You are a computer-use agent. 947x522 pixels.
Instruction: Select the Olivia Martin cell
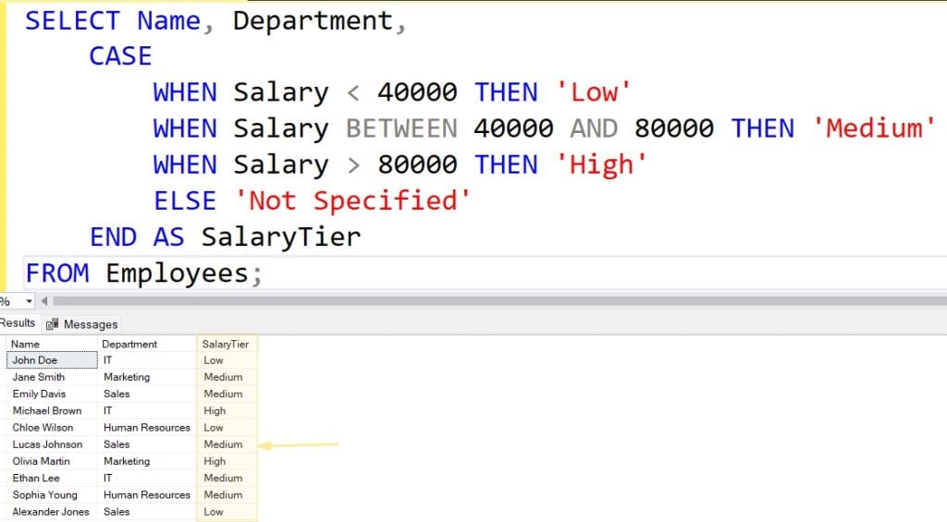[52, 462]
